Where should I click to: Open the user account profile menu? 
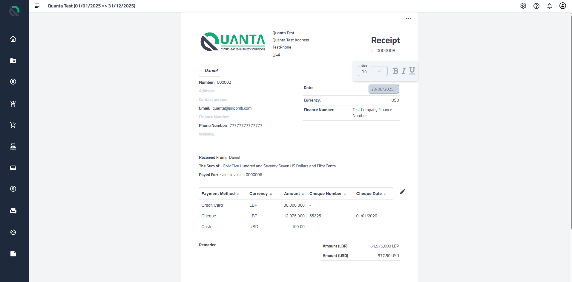click(562, 6)
